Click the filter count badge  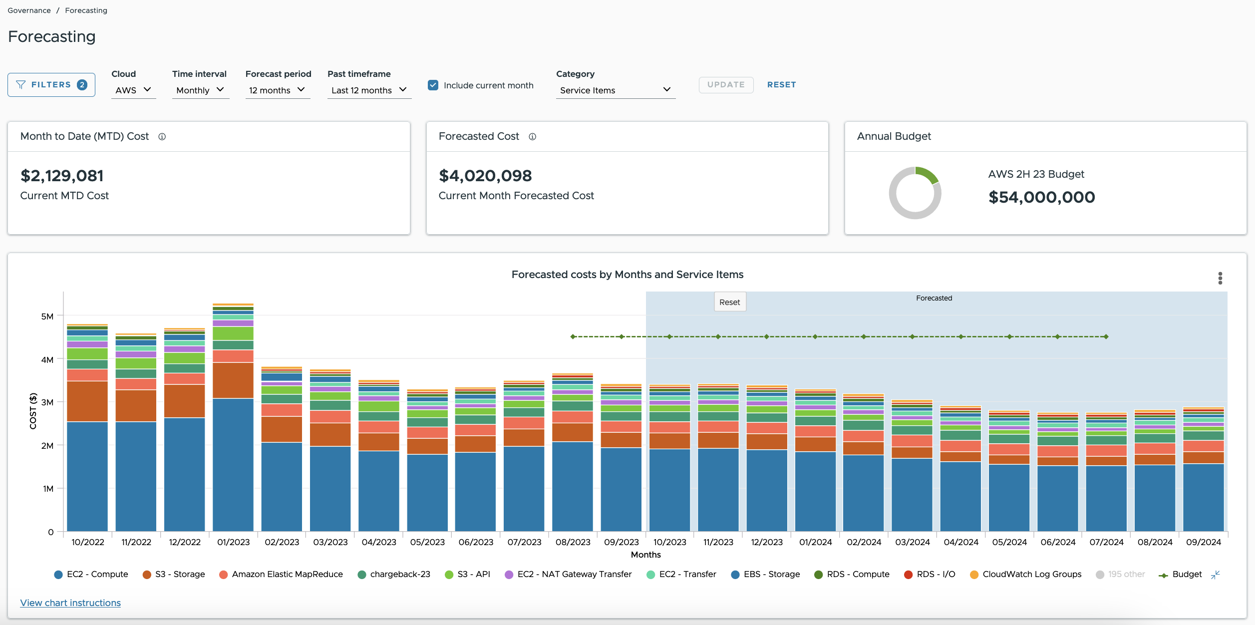pos(82,85)
